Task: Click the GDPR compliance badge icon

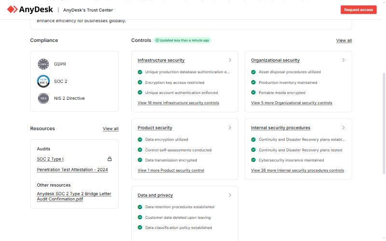Action: pyautogui.click(x=43, y=64)
